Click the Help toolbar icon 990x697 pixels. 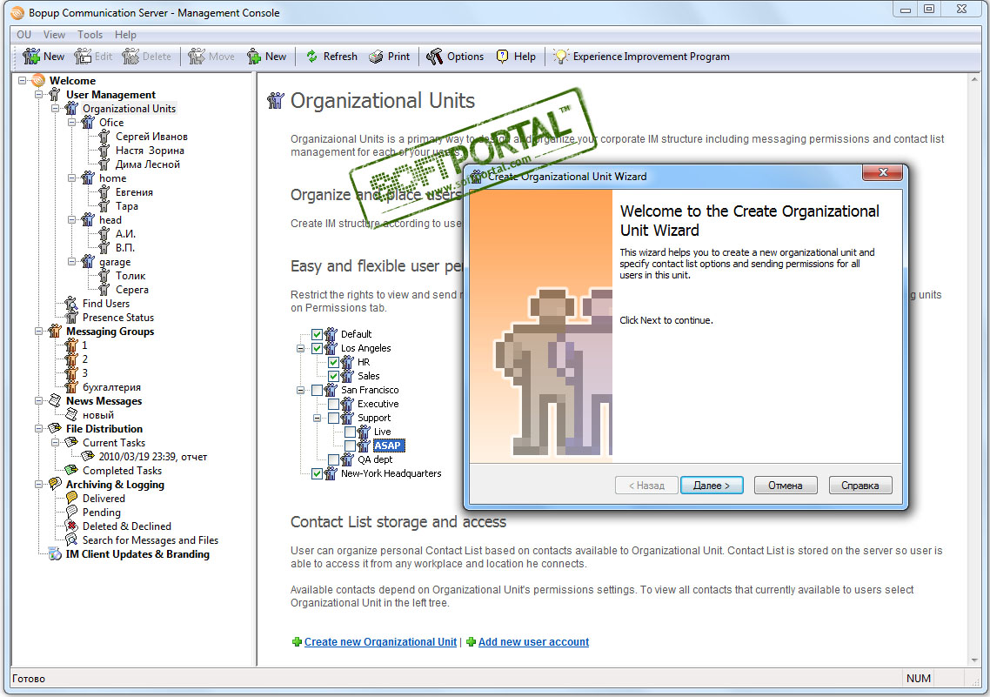(503, 57)
